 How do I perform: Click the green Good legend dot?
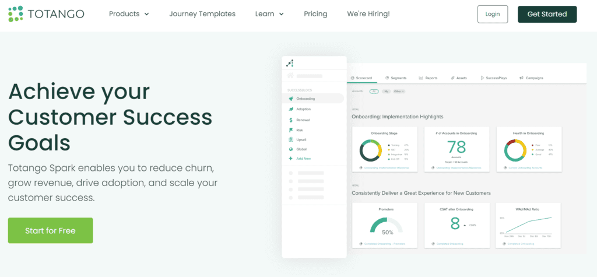(533, 154)
